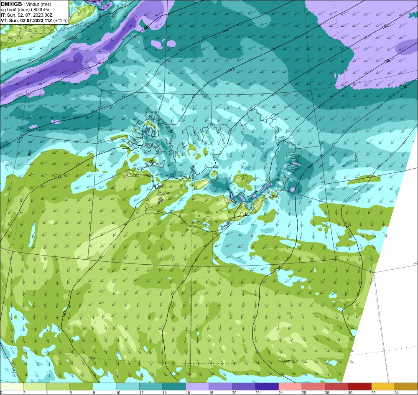Click the 0–2 m/s pale yellow legend swatch

(12, 387)
